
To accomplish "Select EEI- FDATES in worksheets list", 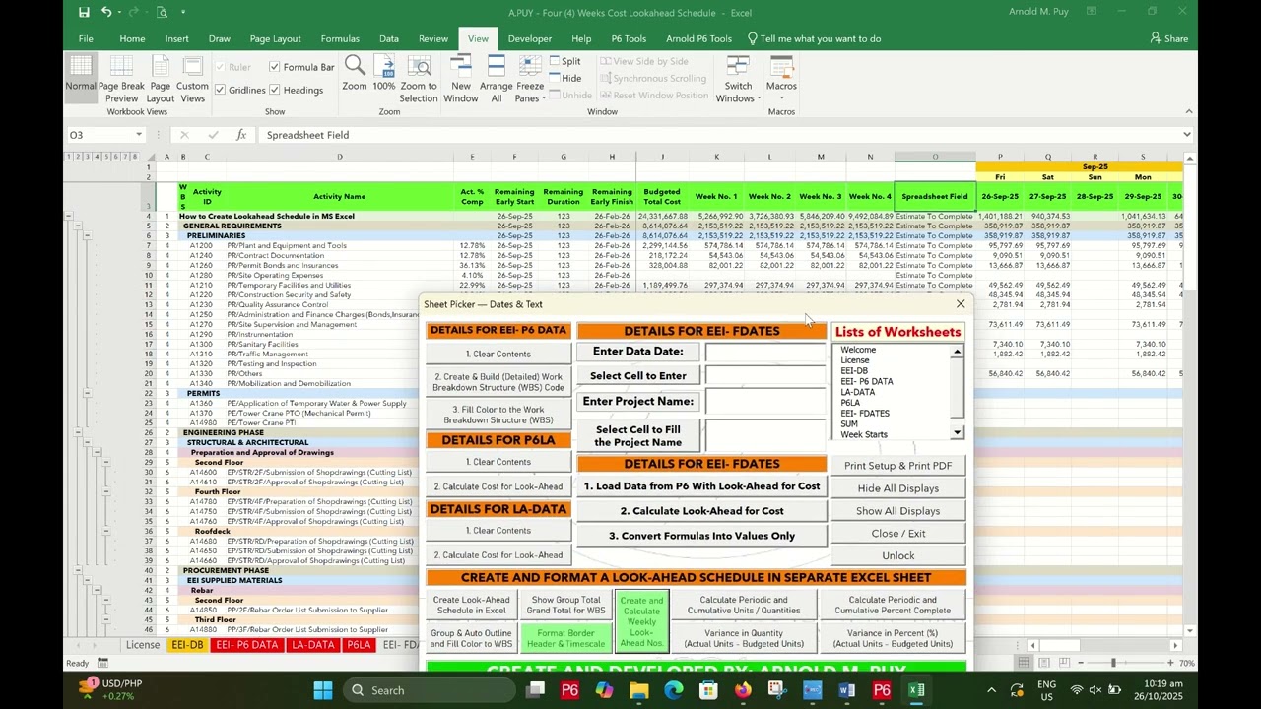I will [865, 414].
